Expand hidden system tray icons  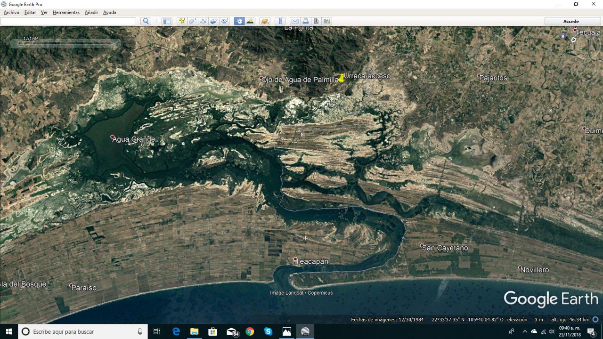pyautogui.click(x=525, y=331)
